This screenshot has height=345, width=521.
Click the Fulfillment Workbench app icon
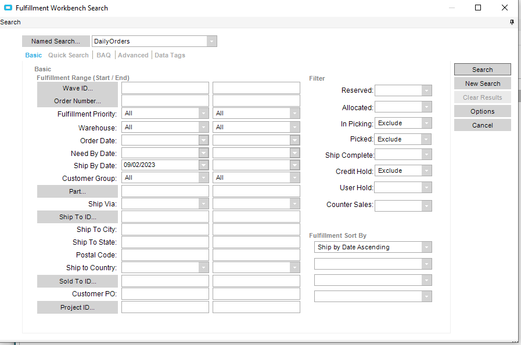click(x=8, y=8)
